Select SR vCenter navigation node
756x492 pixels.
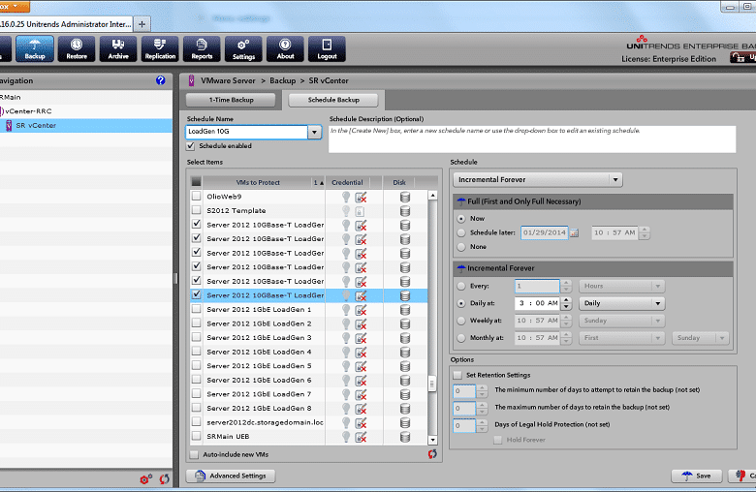[x=36, y=125]
